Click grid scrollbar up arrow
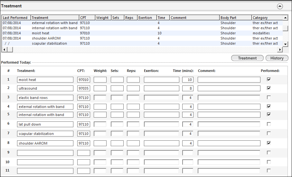Viewport: 292px width, 177px height. point(285,18)
